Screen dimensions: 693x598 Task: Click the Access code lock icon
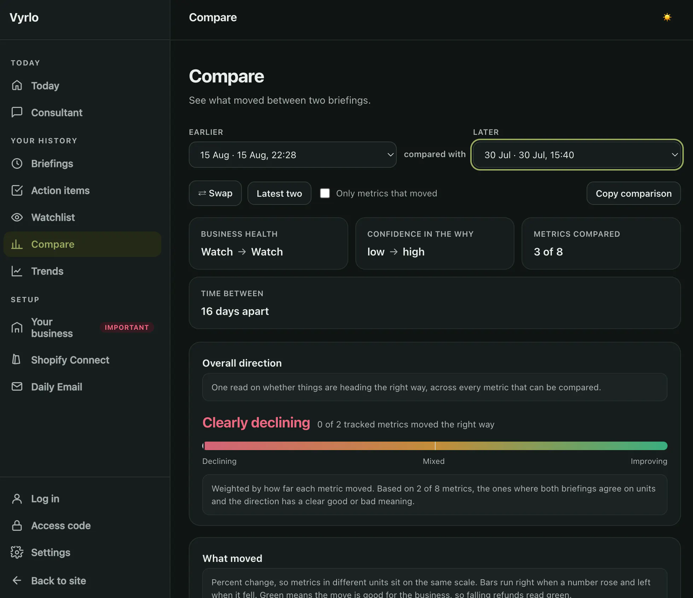pos(17,525)
